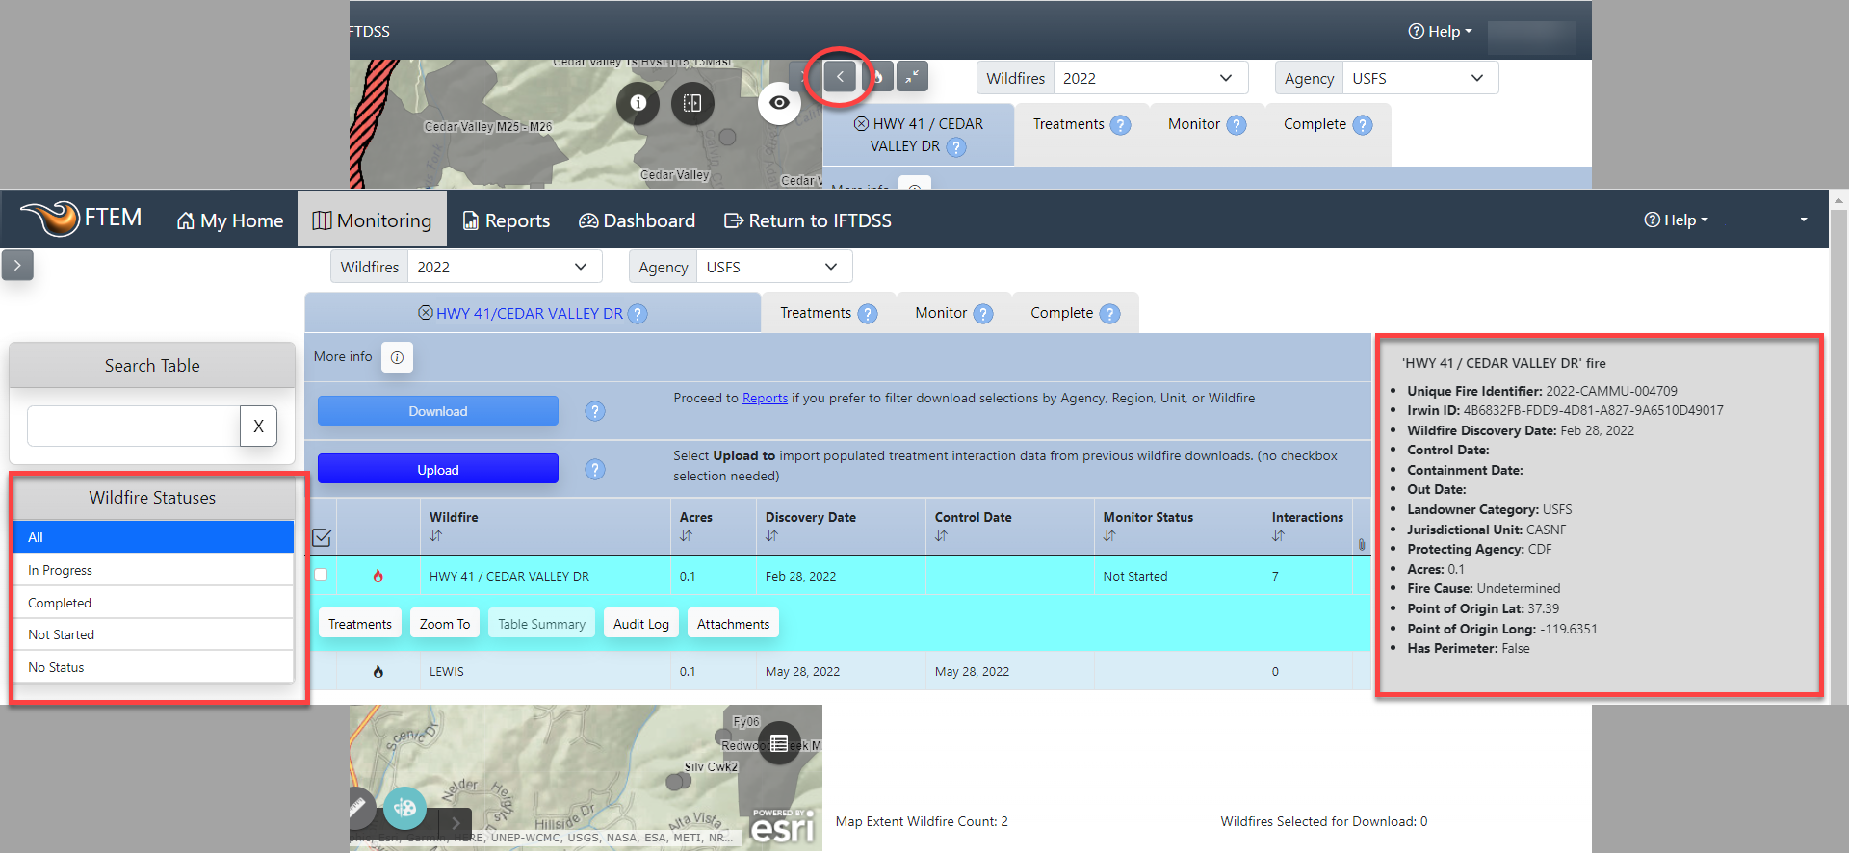Open Reports in navigation bar
Image resolution: width=1849 pixels, height=853 pixels.
click(x=507, y=220)
